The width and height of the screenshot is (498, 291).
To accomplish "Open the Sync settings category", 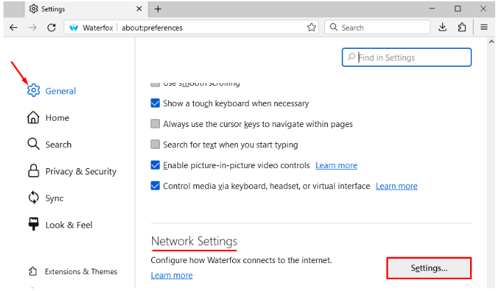I will pyautogui.click(x=54, y=198).
